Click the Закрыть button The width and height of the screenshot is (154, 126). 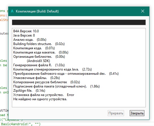(137, 113)
